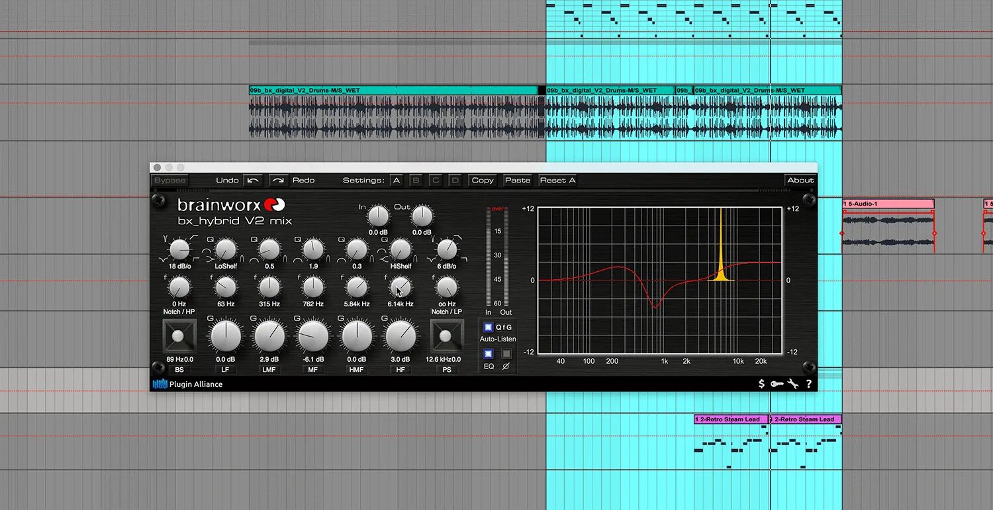Click the Copy button
The height and width of the screenshot is (510, 993).
(x=483, y=180)
